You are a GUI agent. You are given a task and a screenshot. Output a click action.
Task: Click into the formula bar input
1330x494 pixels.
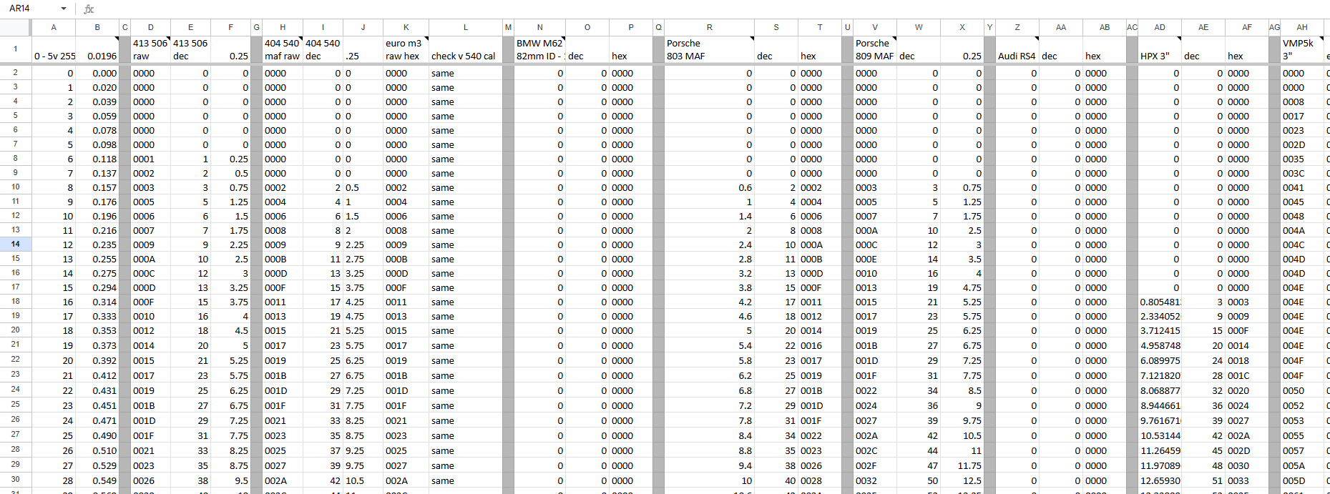pos(644,9)
